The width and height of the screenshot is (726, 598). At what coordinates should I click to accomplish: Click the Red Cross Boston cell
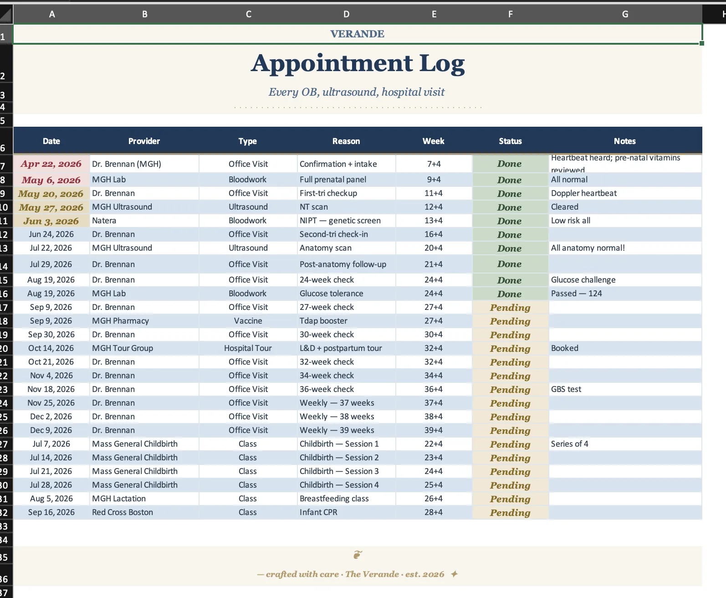click(144, 512)
